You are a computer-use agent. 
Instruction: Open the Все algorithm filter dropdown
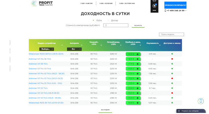pyautogui.click(x=74, y=49)
